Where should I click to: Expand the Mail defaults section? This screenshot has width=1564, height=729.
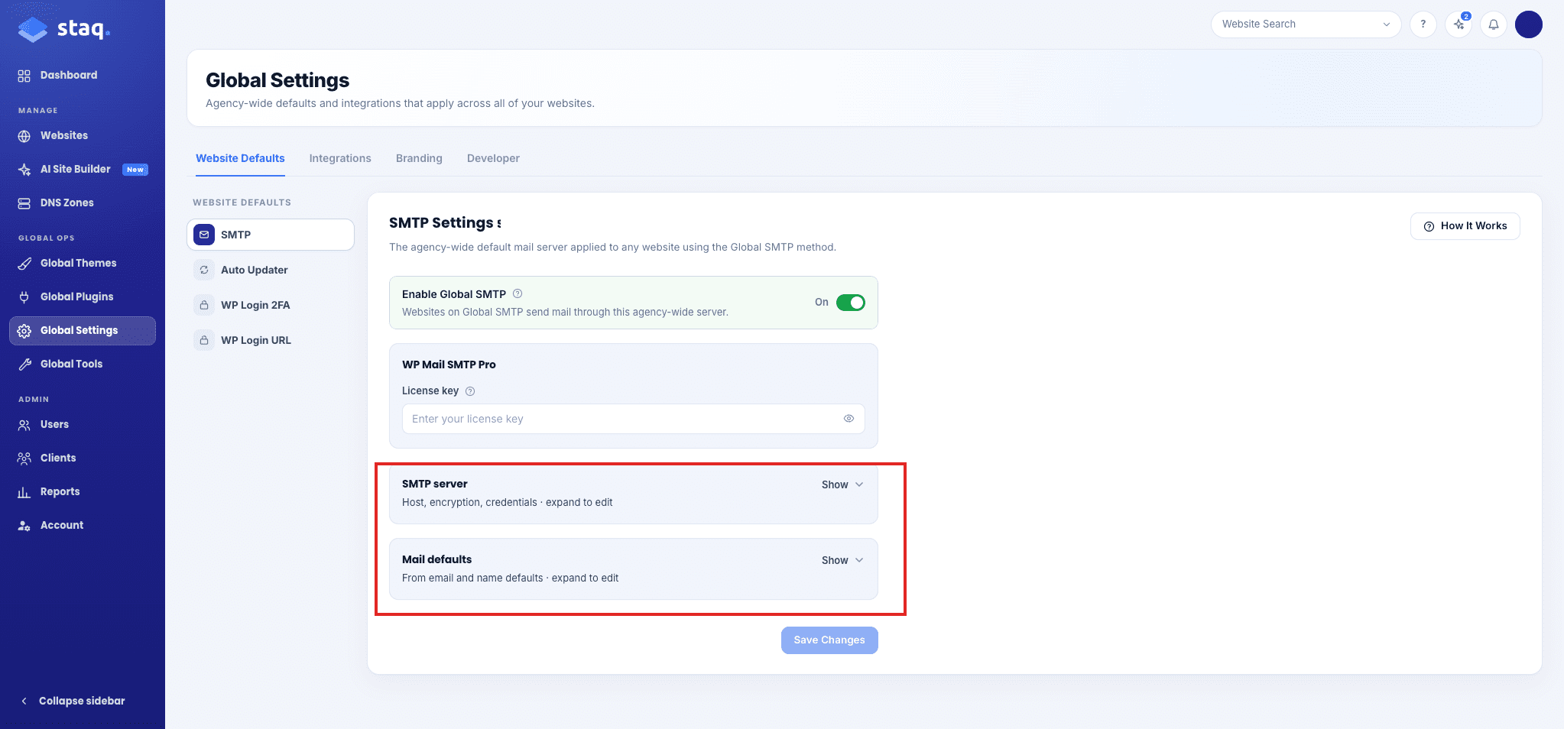[x=842, y=560]
